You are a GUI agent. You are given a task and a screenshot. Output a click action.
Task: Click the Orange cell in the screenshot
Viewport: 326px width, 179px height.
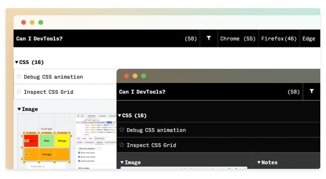tap(46, 154)
